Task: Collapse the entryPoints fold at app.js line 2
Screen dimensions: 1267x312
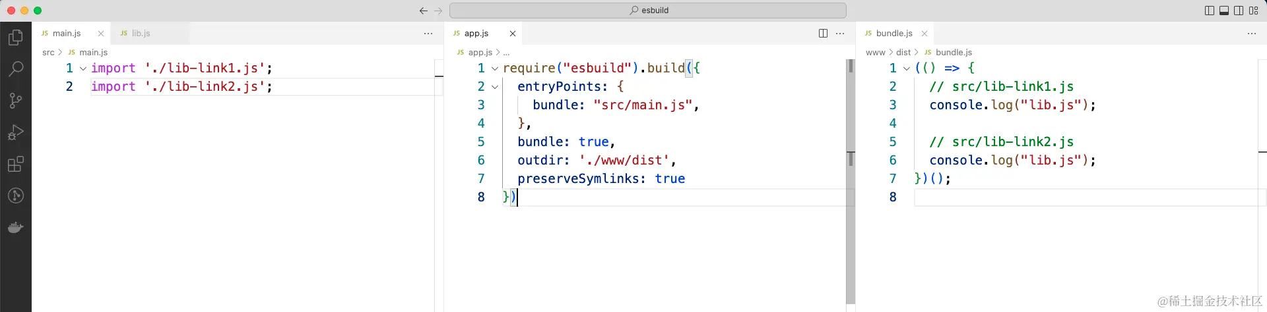Action: tap(495, 87)
